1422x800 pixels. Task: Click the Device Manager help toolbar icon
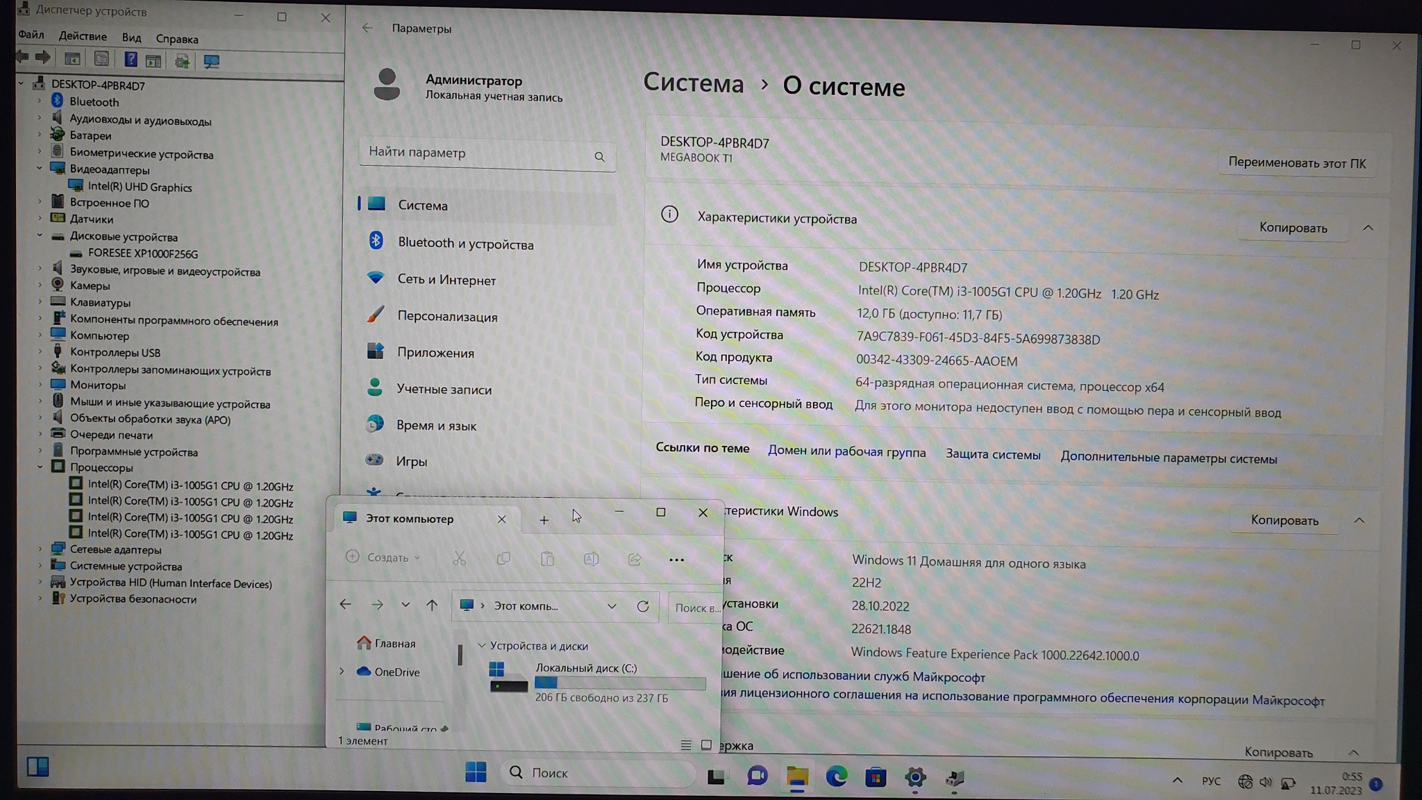point(130,60)
